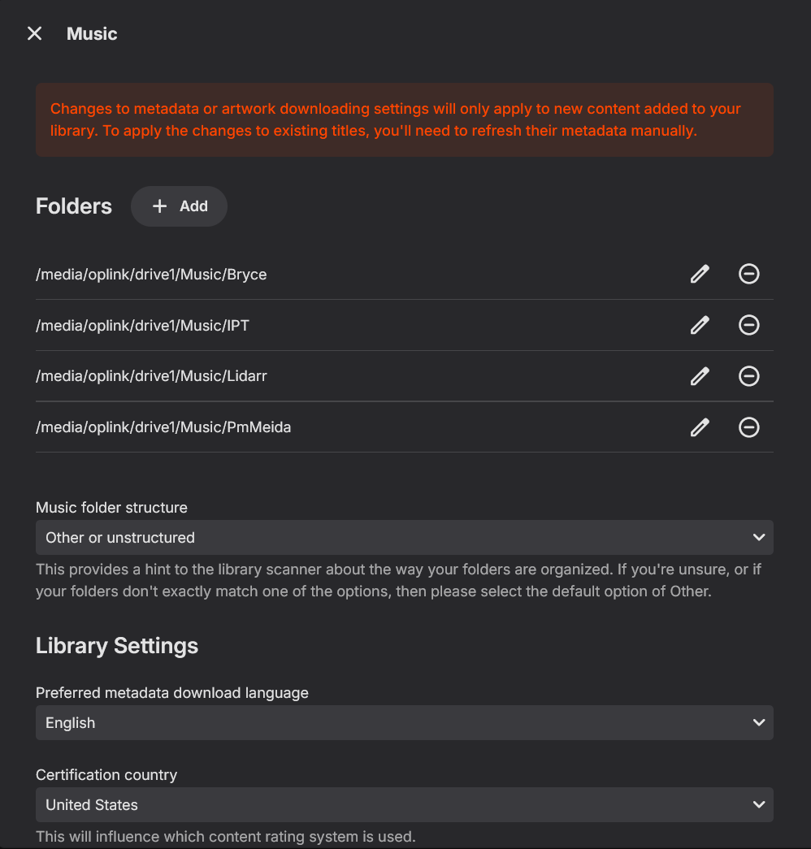The width and height of the screenshot is (811, 849).
Task: Click the Library Settings heading
Action: tap(117, 646)
